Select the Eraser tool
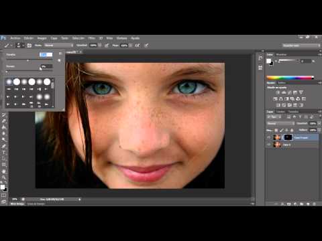The height and width of the screenshot is (241, 322). (4, 121)
